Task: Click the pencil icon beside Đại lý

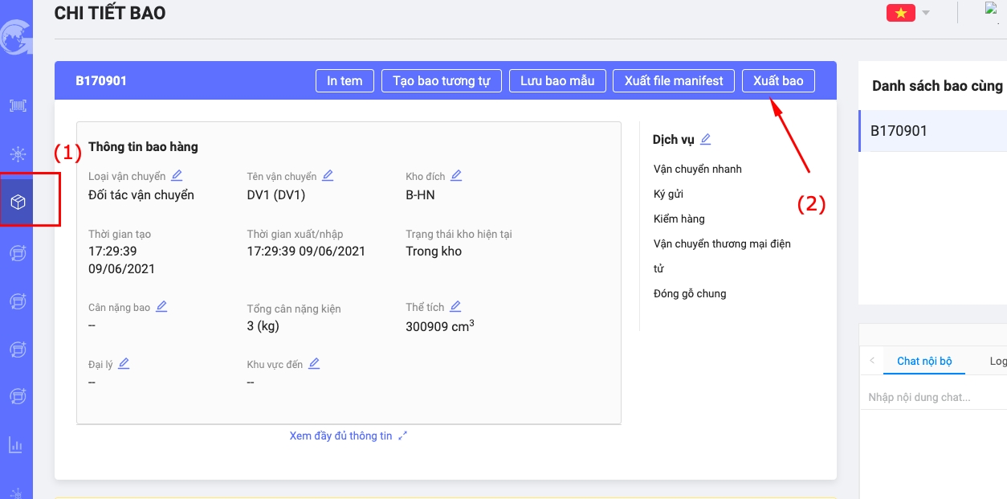Action: pyautogui.click(x=124, y=363)
